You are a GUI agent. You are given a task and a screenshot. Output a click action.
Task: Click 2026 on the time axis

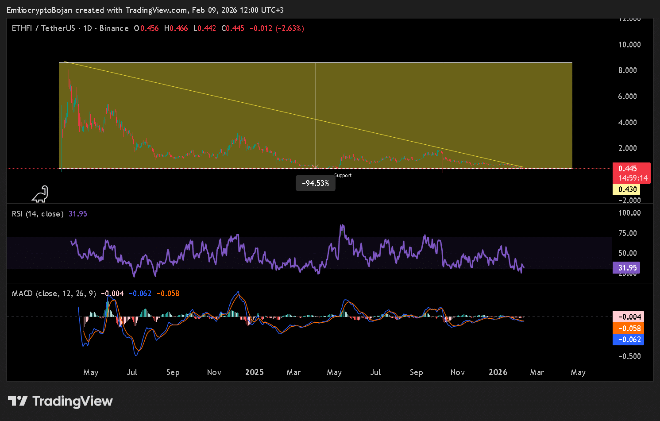coord(498,372)
